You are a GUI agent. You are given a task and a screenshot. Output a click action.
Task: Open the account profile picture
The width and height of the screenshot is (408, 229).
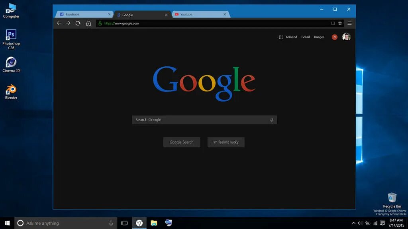346,37
